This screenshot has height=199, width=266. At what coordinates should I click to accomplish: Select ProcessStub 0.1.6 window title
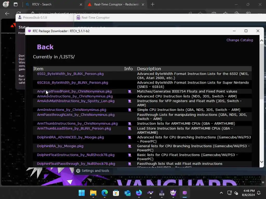click(x=35, y=18)
